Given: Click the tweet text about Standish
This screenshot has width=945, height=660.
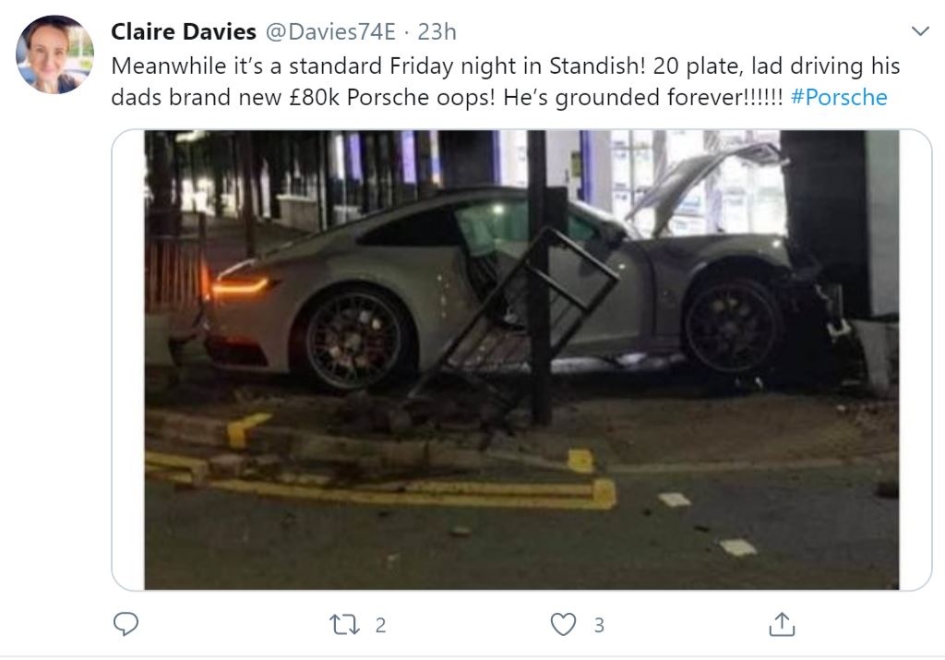Looking at the screenshot, I should (505, 81).
